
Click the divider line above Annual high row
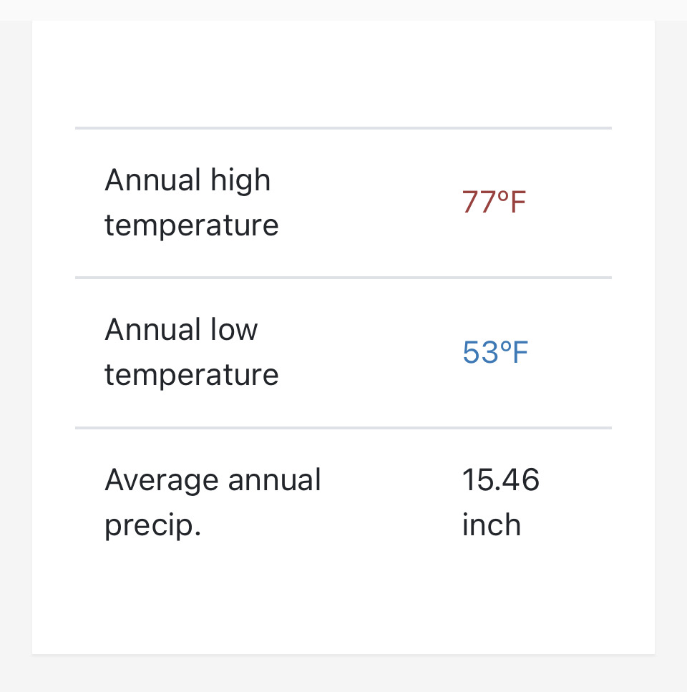(x=343, y=128)
